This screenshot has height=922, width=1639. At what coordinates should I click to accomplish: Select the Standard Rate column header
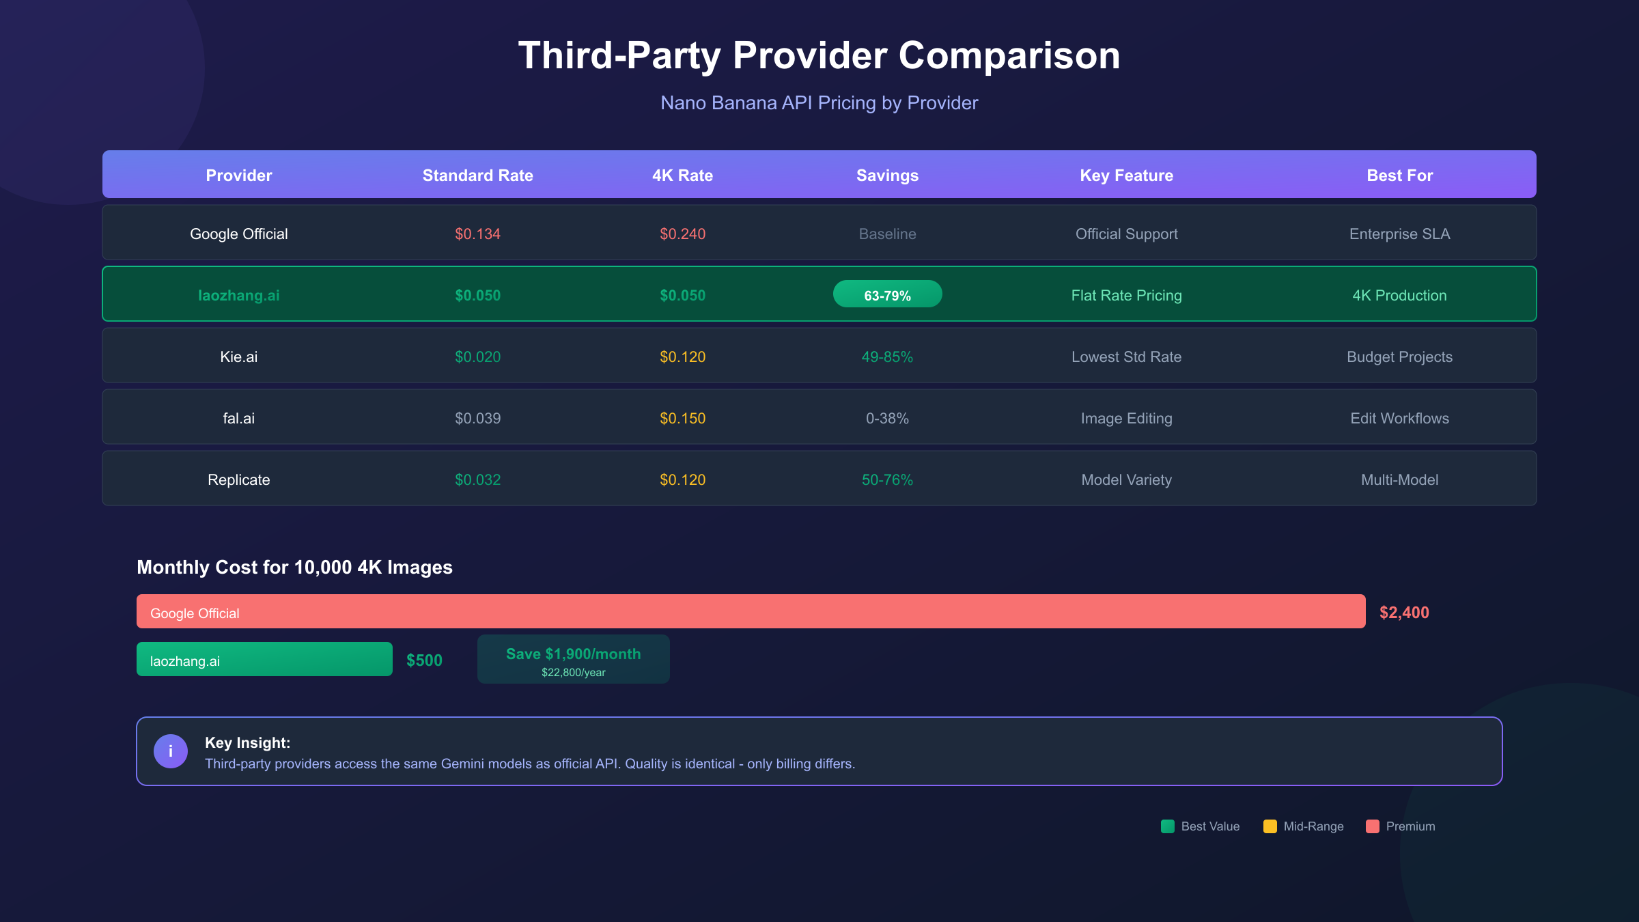478,176
